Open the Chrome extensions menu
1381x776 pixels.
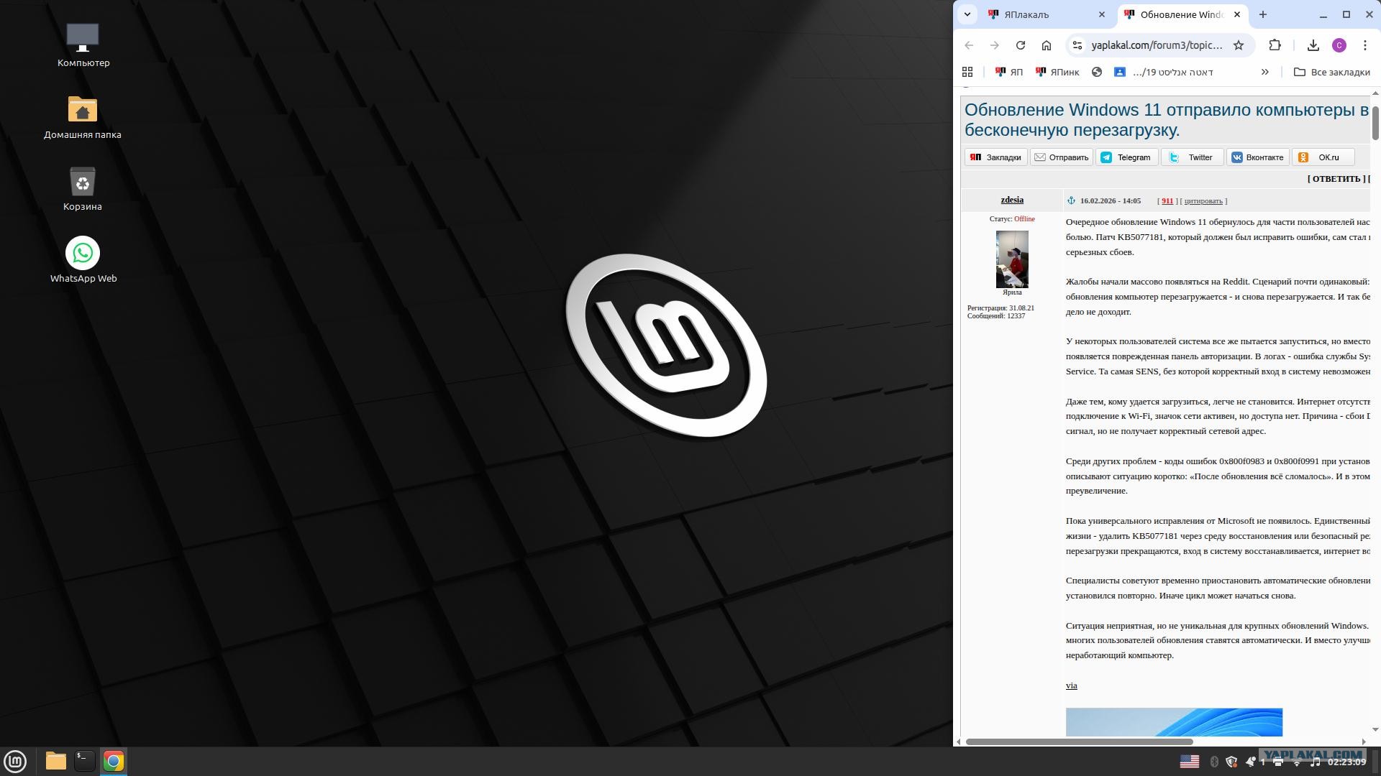click(x=1275, y=45)
